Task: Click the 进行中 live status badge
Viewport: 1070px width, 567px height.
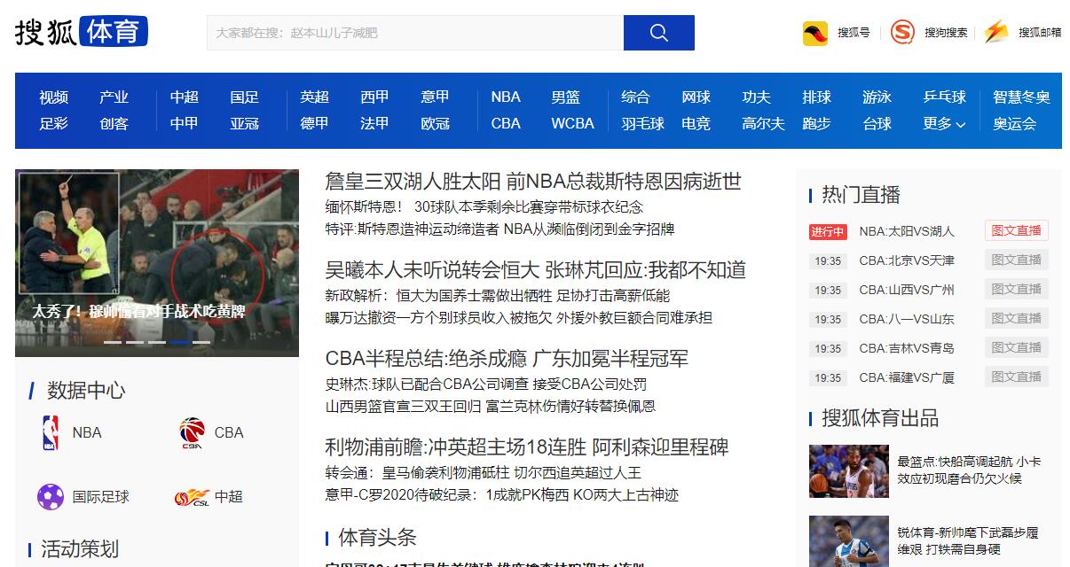Action: 828,231
